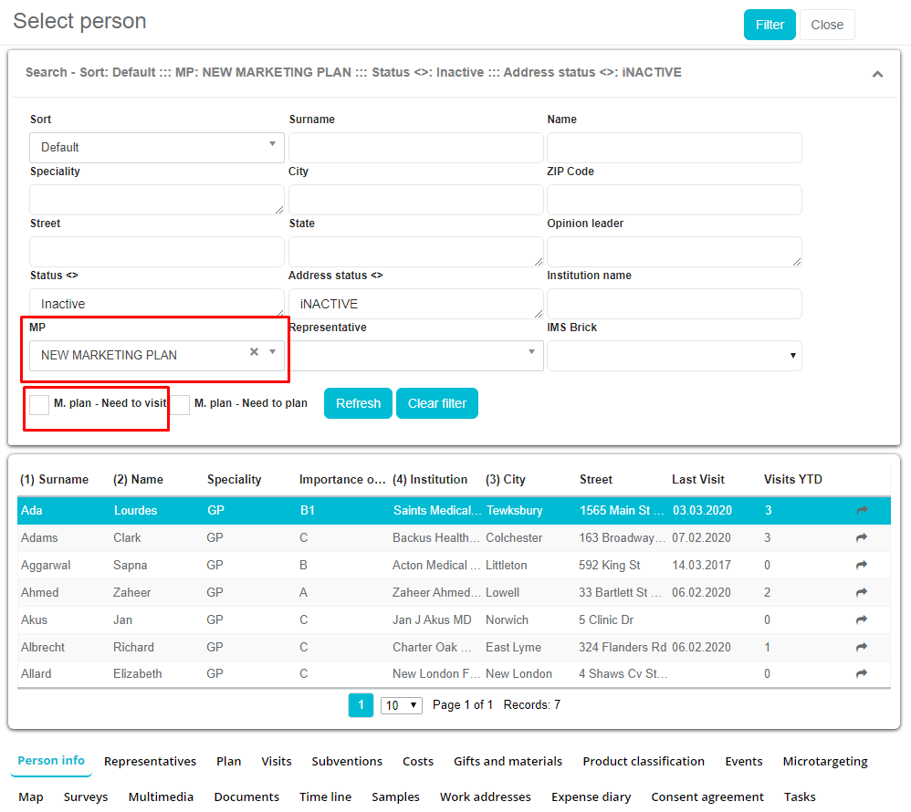
Task: Click the Clear filter button
Action: tap(436, 403)
